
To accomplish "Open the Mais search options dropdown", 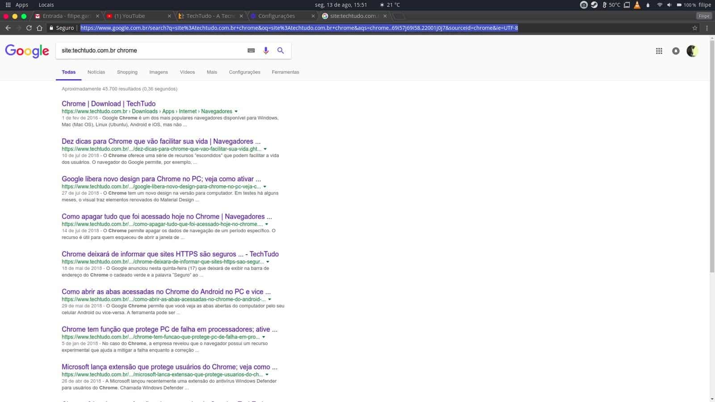I will 212,72.
